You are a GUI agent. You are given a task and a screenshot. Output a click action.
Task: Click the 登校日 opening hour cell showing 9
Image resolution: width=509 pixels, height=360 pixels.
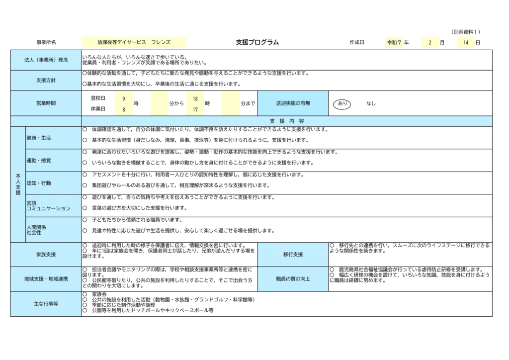tap(124, 99)
